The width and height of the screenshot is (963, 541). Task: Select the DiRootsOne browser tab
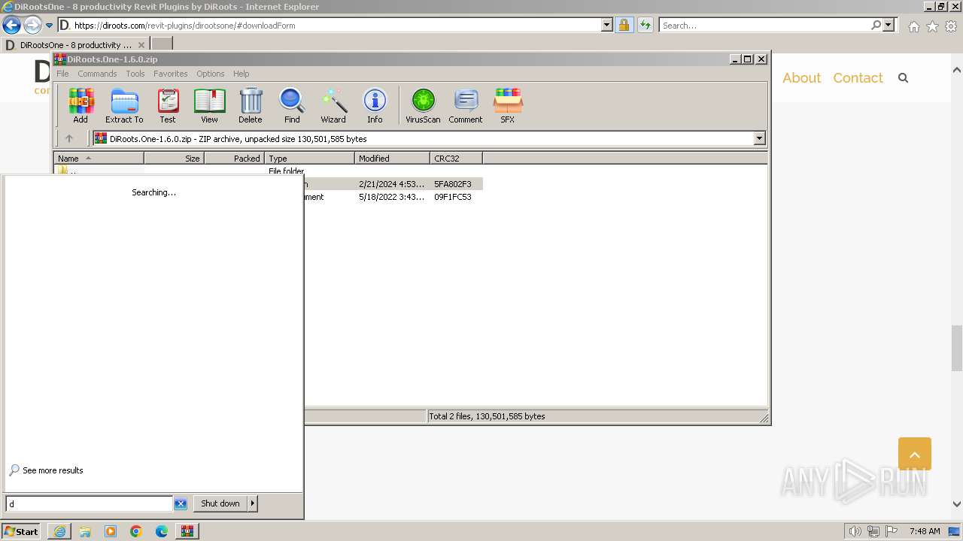(75, 45)
